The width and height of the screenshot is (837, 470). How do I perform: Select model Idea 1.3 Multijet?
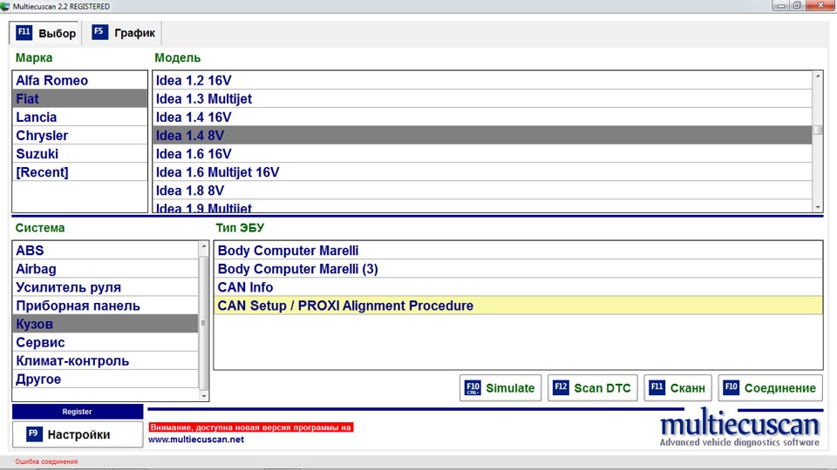tap(482, 98)
